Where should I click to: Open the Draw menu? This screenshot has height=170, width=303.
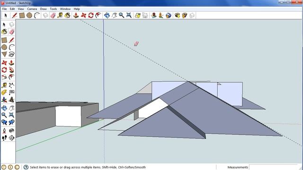pyautogui.click(x=43, y=9)
